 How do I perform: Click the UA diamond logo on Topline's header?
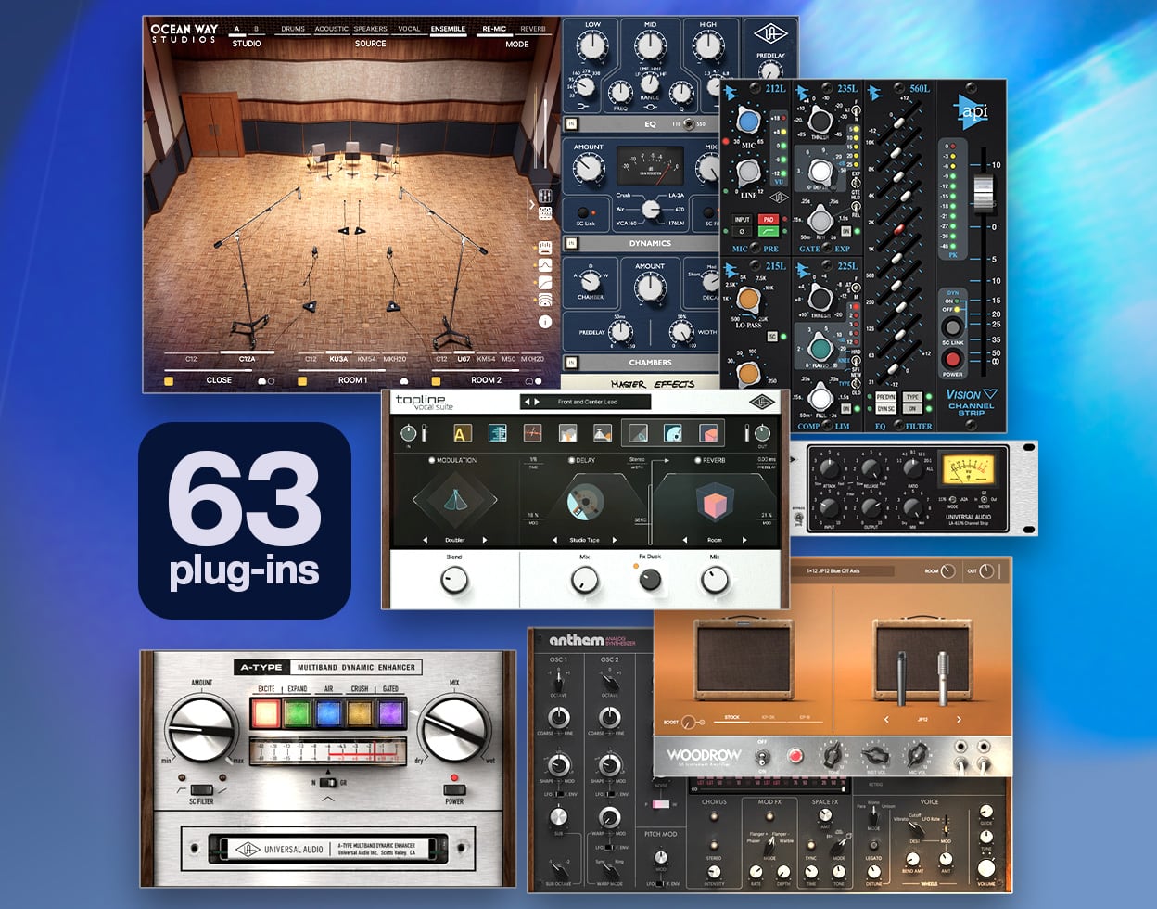click(764, 403)
